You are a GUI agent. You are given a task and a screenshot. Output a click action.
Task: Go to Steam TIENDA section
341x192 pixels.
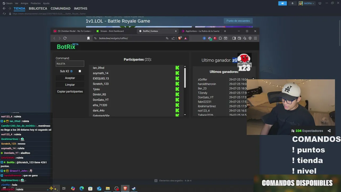coord(19,9)
